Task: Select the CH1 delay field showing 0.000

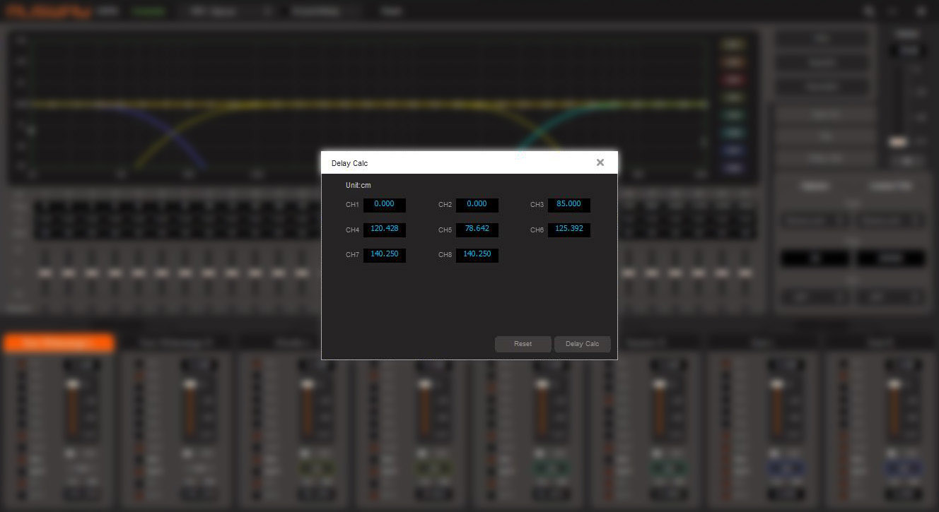Action: 385,205
